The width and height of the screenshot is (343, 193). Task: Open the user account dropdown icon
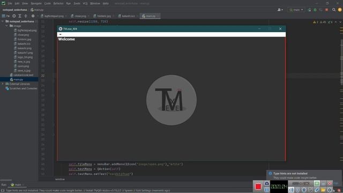coord(280,10)
